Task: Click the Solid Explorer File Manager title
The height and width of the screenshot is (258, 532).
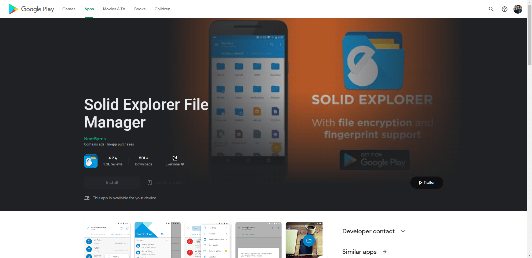Action: (x=146, y=113)
